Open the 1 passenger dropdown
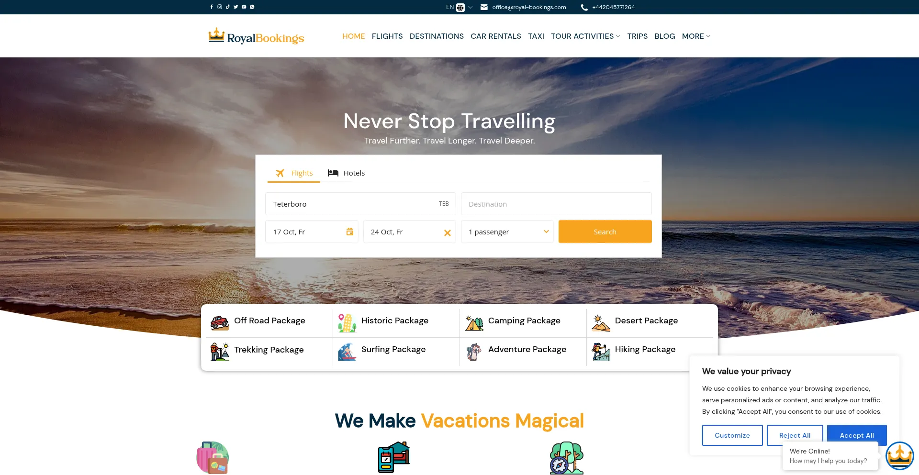Screen dimensions: 919x475 (507, 232)
